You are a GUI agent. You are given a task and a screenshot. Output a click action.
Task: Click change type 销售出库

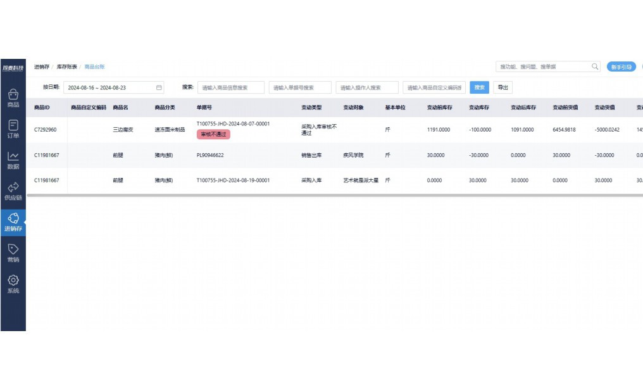click(x=311, y=155)
